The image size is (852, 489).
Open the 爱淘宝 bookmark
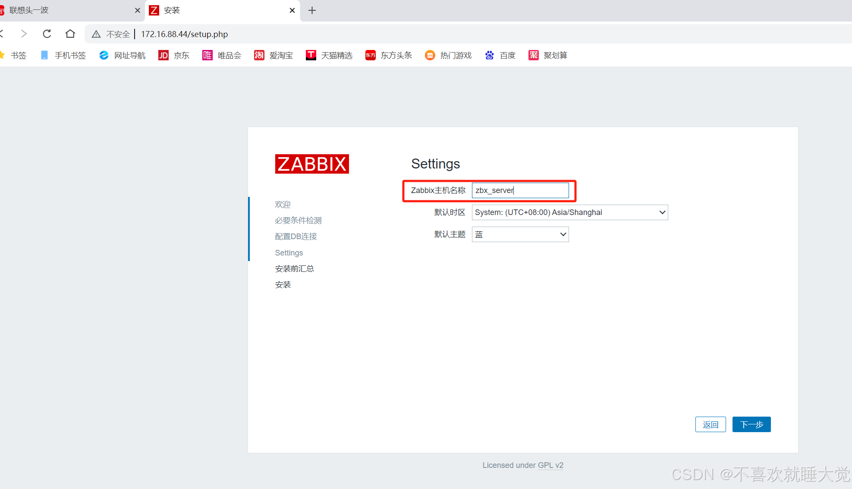274,55
